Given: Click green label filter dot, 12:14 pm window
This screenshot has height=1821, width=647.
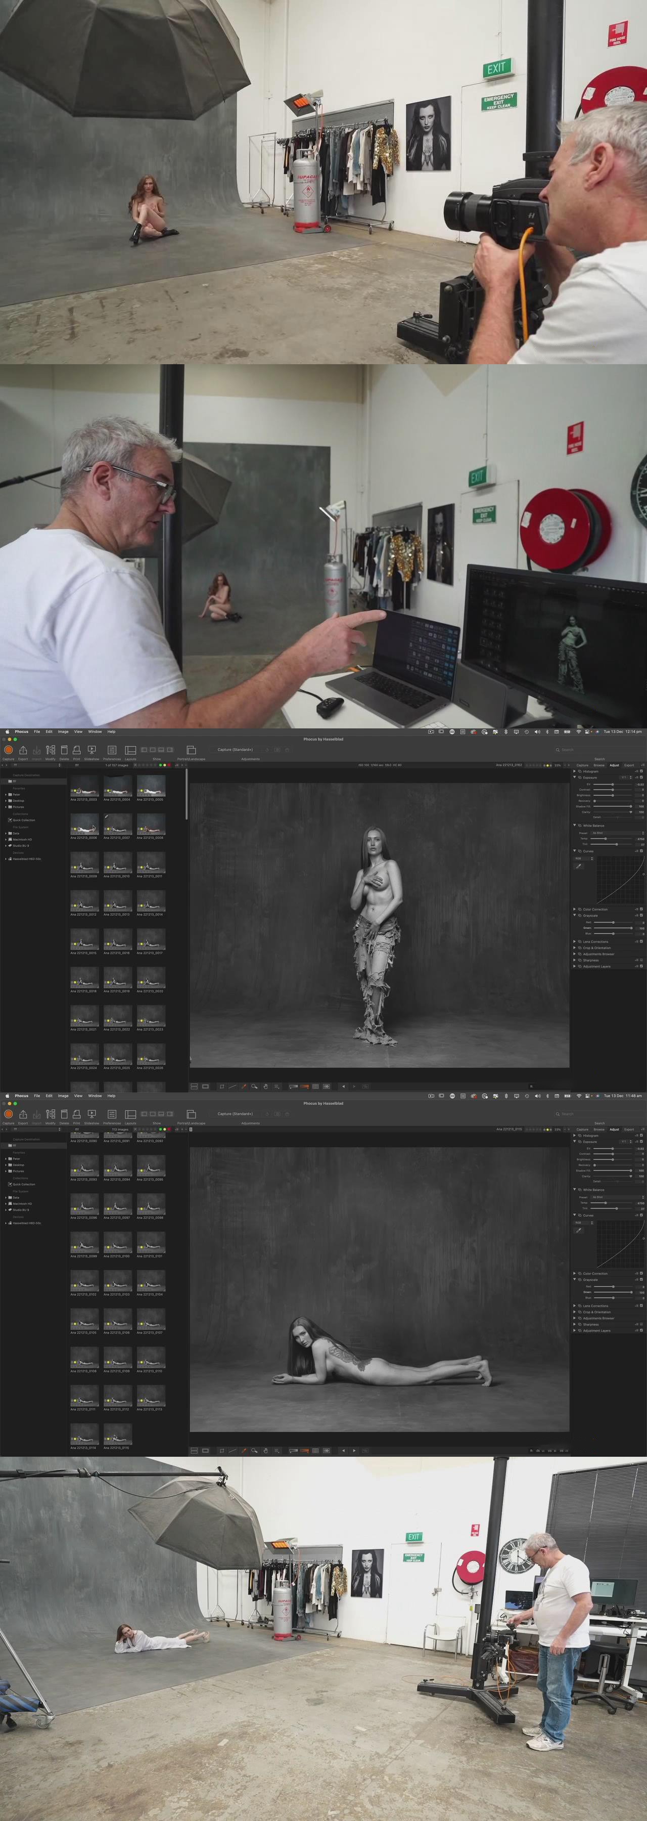Looking at the screenshot, I should [x=161, y=765].
